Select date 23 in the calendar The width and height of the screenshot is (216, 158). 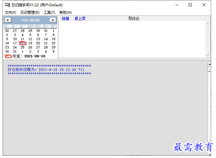tap(7, 47)
